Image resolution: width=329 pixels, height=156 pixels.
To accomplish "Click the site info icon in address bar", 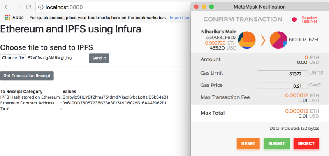I will 41,7.
